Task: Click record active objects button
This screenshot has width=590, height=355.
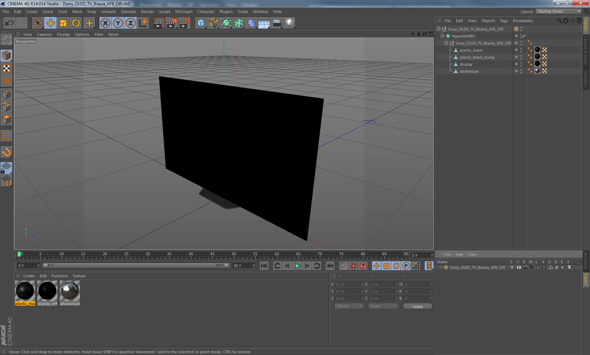Action: [343, 266]
